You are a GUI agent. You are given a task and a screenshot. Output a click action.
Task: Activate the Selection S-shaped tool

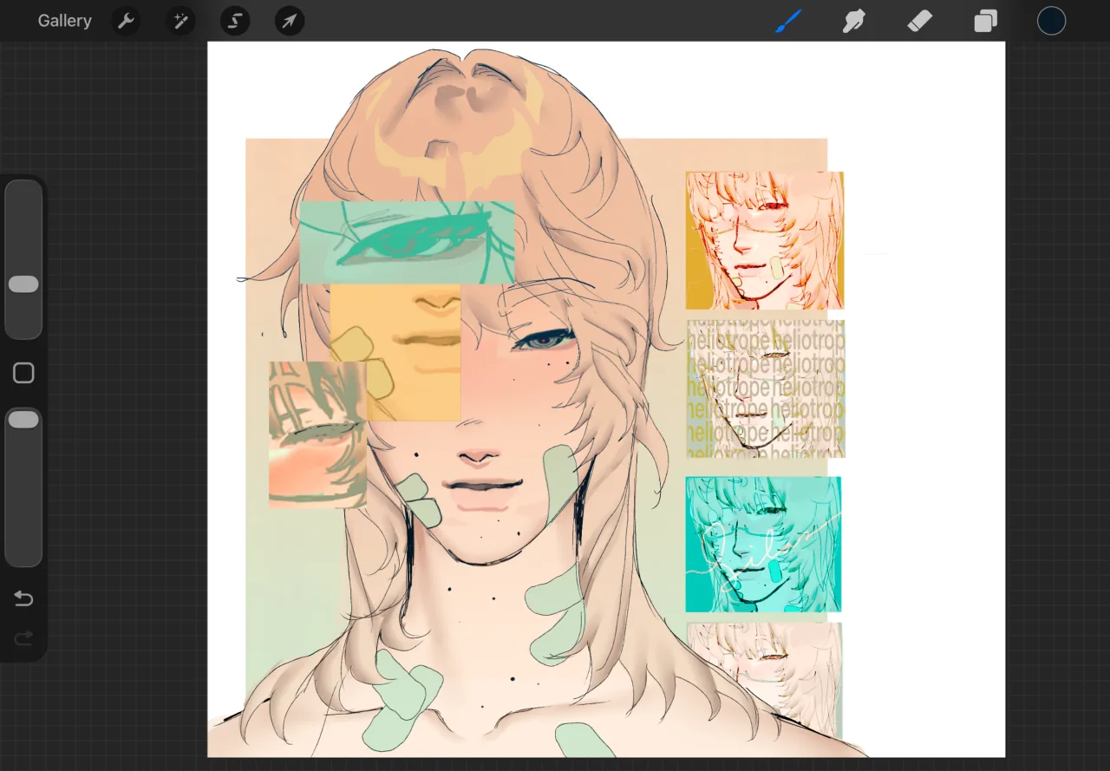pos(235,21)
